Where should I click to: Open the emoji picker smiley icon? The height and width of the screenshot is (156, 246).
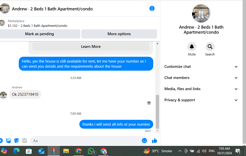(x=144, y=141)
